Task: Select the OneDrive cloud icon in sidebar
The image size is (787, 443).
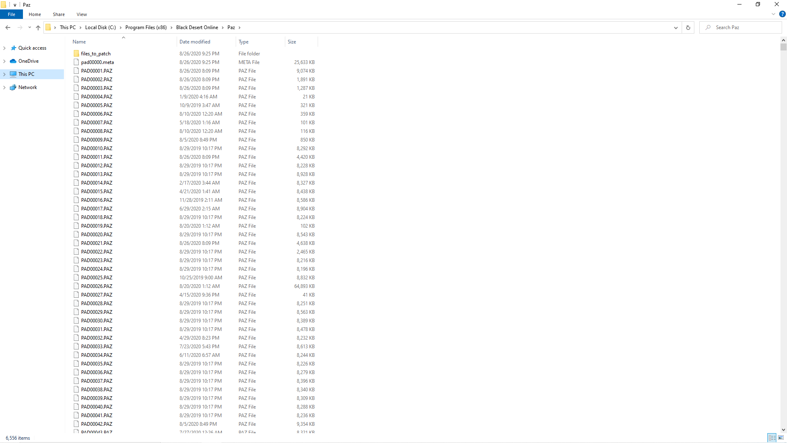Action: click(x=13, y=61)
